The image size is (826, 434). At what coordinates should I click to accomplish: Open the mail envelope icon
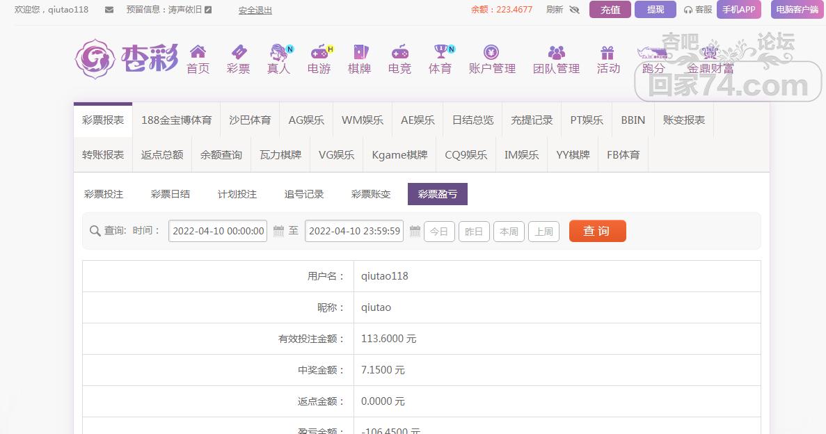point(109,10)
